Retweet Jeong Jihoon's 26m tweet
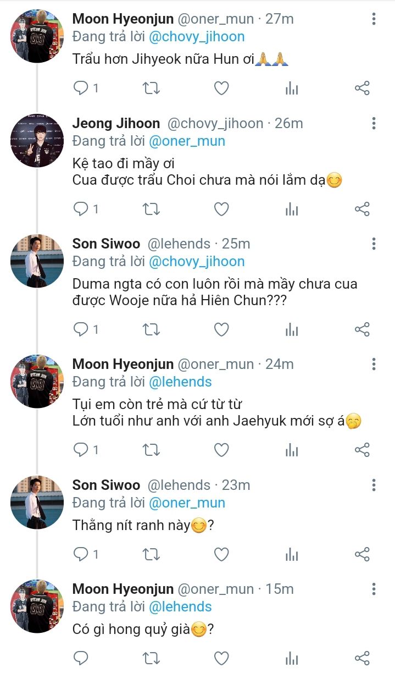Image resolution: width=395 pixels, height=673 pixels. [151, 209]
